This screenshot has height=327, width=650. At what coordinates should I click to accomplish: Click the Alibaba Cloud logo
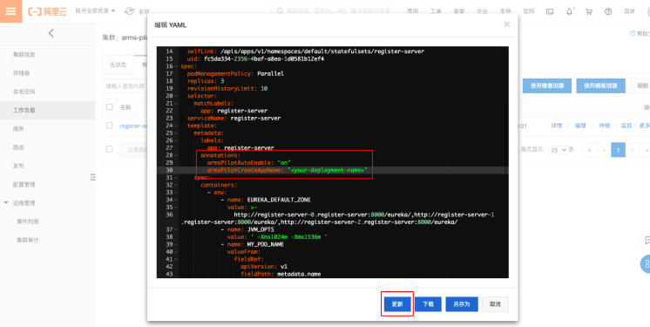[47, 11]
